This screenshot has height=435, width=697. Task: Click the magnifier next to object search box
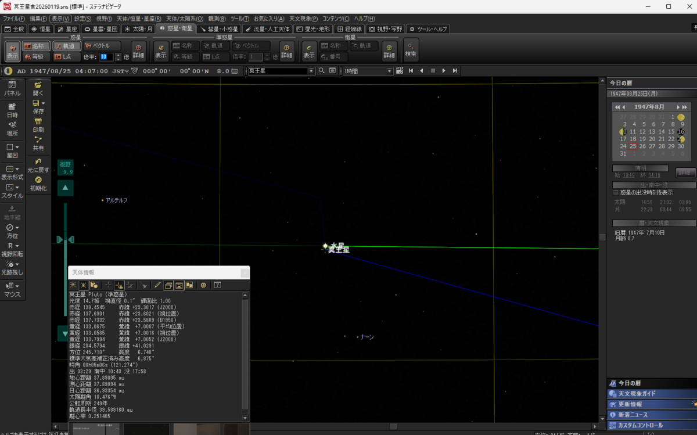click(322, 71)
